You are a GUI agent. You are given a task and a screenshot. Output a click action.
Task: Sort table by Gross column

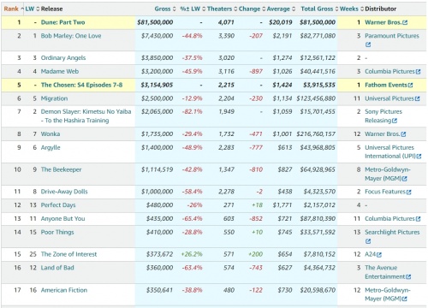point(163,9)
